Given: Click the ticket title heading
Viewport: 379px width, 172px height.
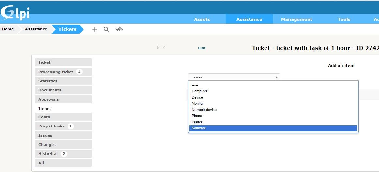Looking at the screenshot, I should click(315, 48).
